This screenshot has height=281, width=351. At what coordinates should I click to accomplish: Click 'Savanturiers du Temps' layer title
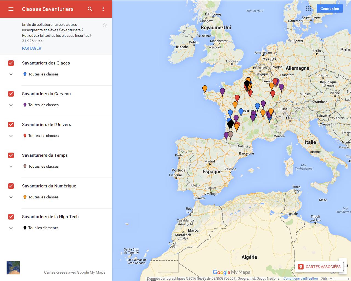tap(45, 155)
